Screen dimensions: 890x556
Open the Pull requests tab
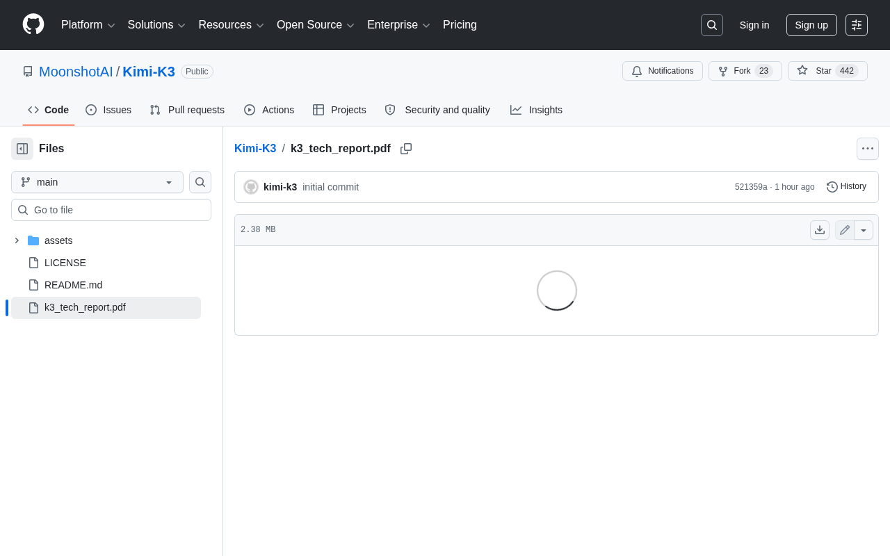coord(187,110)
